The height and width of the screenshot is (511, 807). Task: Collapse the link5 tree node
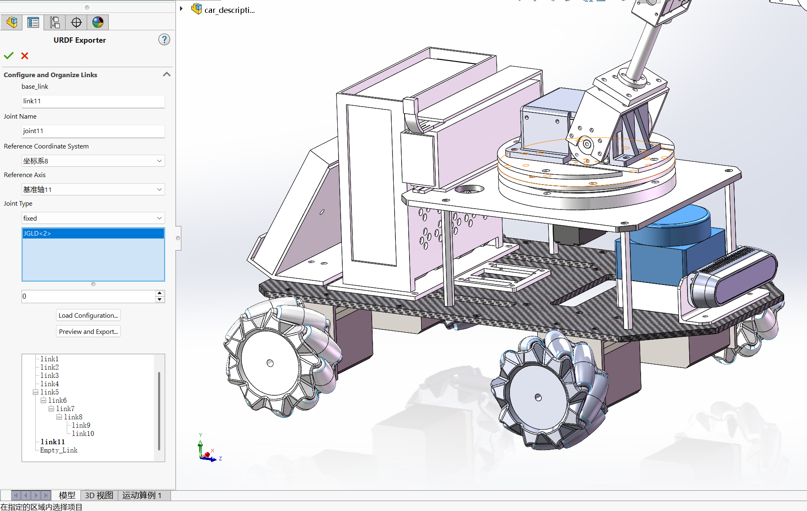(x=36, y=392)
